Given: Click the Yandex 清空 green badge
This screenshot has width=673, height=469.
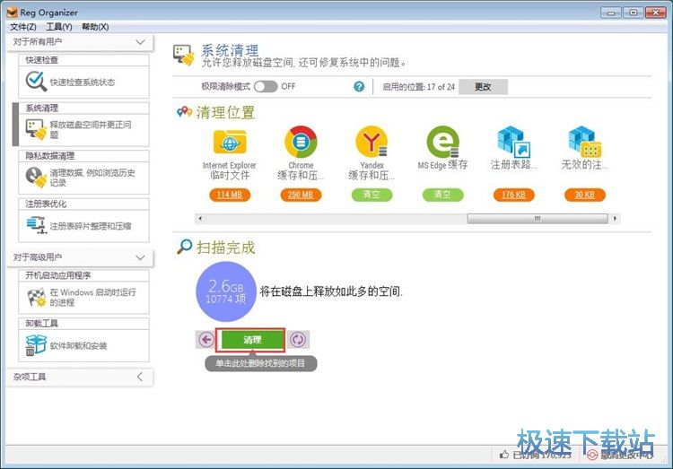Looking at the screenshot, I should pyautogui.click(x=371, y=195).
